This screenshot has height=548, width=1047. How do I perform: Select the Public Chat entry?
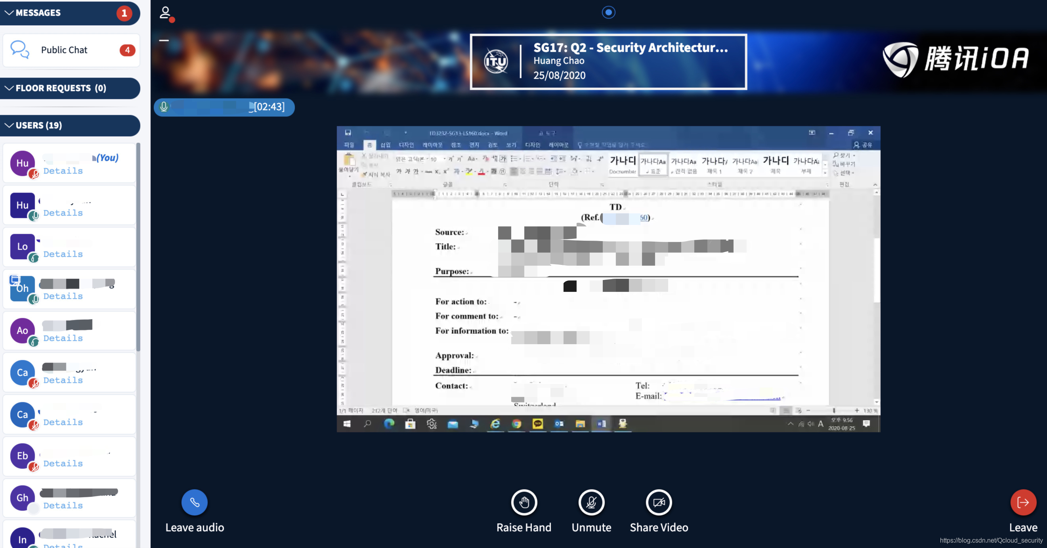coord(64,50)
